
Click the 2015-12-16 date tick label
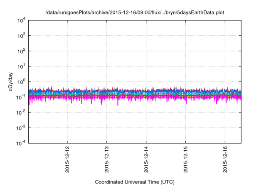(x=225, y=159)
